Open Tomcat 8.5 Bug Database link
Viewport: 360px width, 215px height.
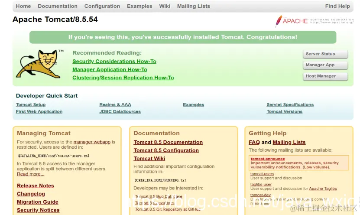tap(159, 197)
